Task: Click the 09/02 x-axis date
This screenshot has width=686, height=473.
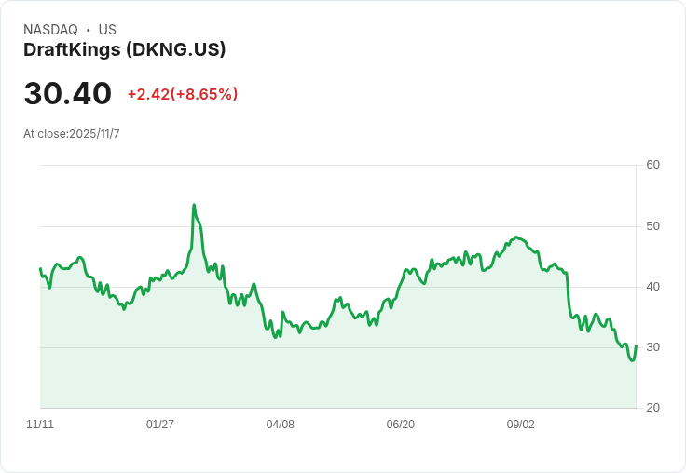Action: coord(521,424)
